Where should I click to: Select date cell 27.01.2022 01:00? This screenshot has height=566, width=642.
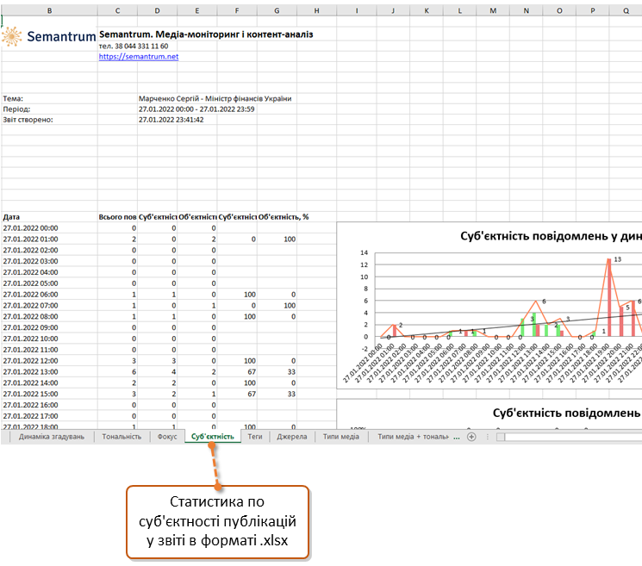coord(49,239)
